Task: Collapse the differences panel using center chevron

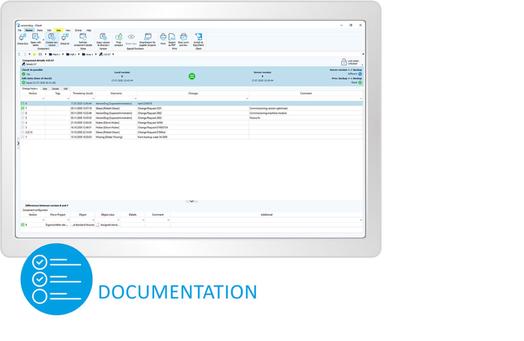Action: [x=191, y=201]
